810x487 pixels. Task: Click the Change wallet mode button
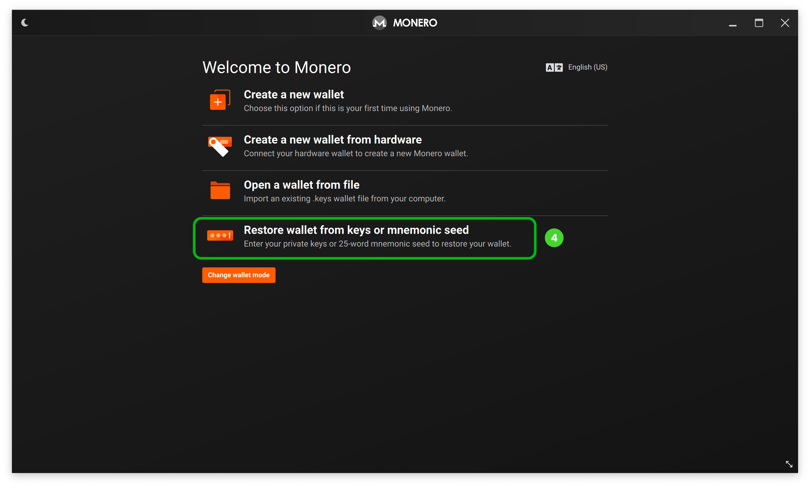click(x=239, y=275)
